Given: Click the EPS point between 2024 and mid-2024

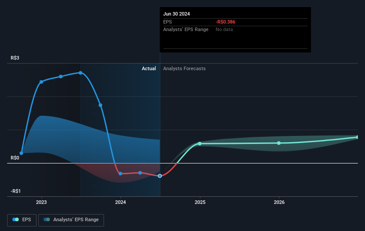Looking at the screenshot, I should (x=140, y=173).
